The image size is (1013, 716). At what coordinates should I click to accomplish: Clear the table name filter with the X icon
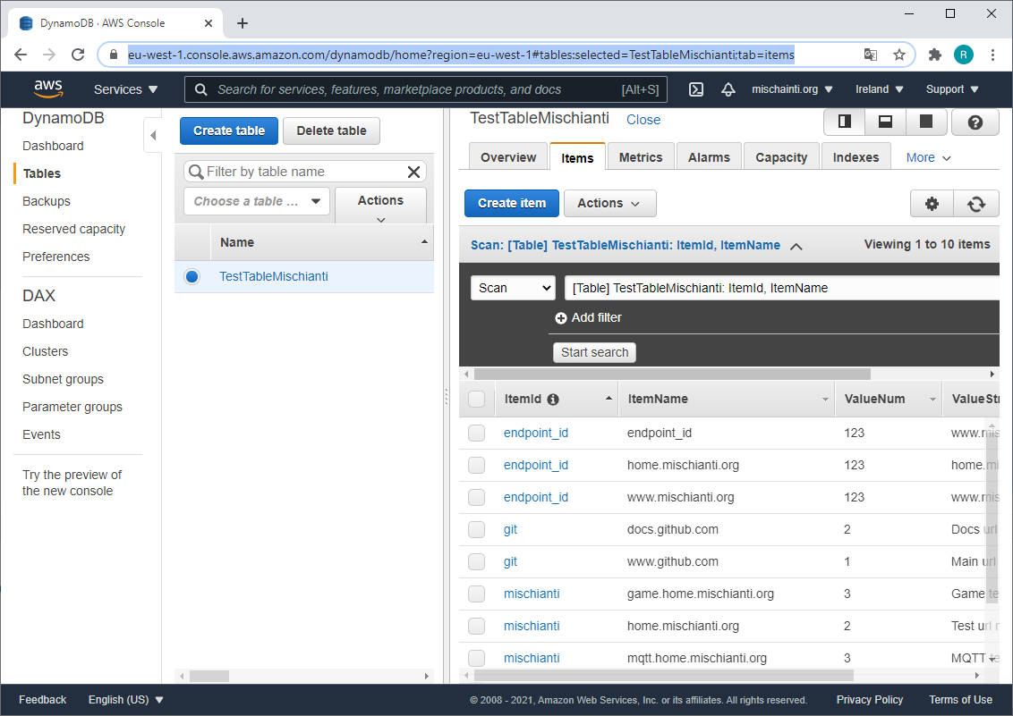(x=413, y=171)
